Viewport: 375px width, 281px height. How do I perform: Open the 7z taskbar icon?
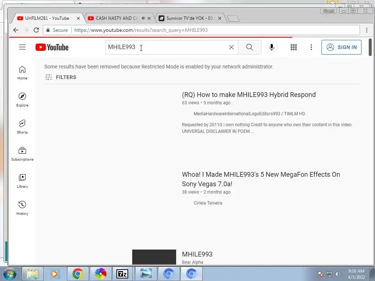pyautogui.click(x=122, y=274)
